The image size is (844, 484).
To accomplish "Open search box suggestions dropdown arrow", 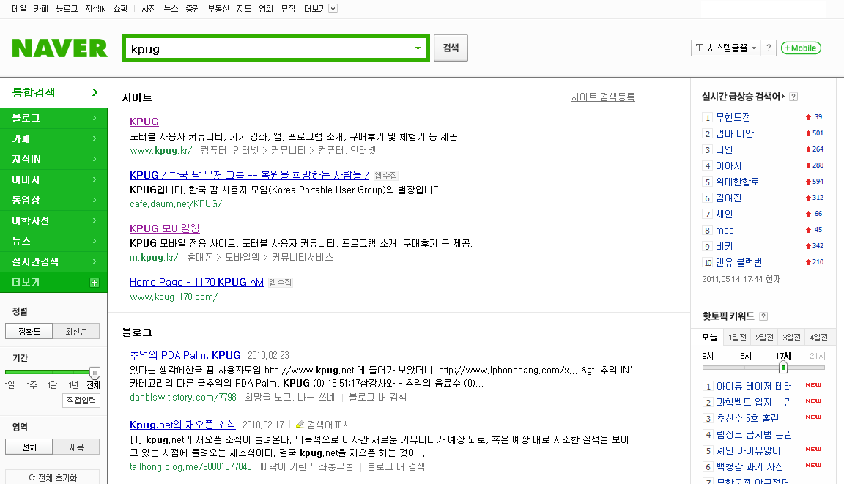I will coord(418,48).
